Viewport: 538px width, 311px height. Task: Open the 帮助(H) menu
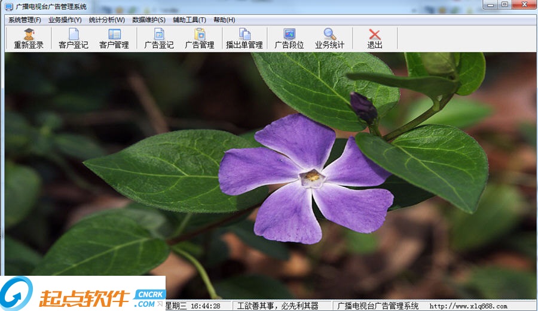point(224,20)
